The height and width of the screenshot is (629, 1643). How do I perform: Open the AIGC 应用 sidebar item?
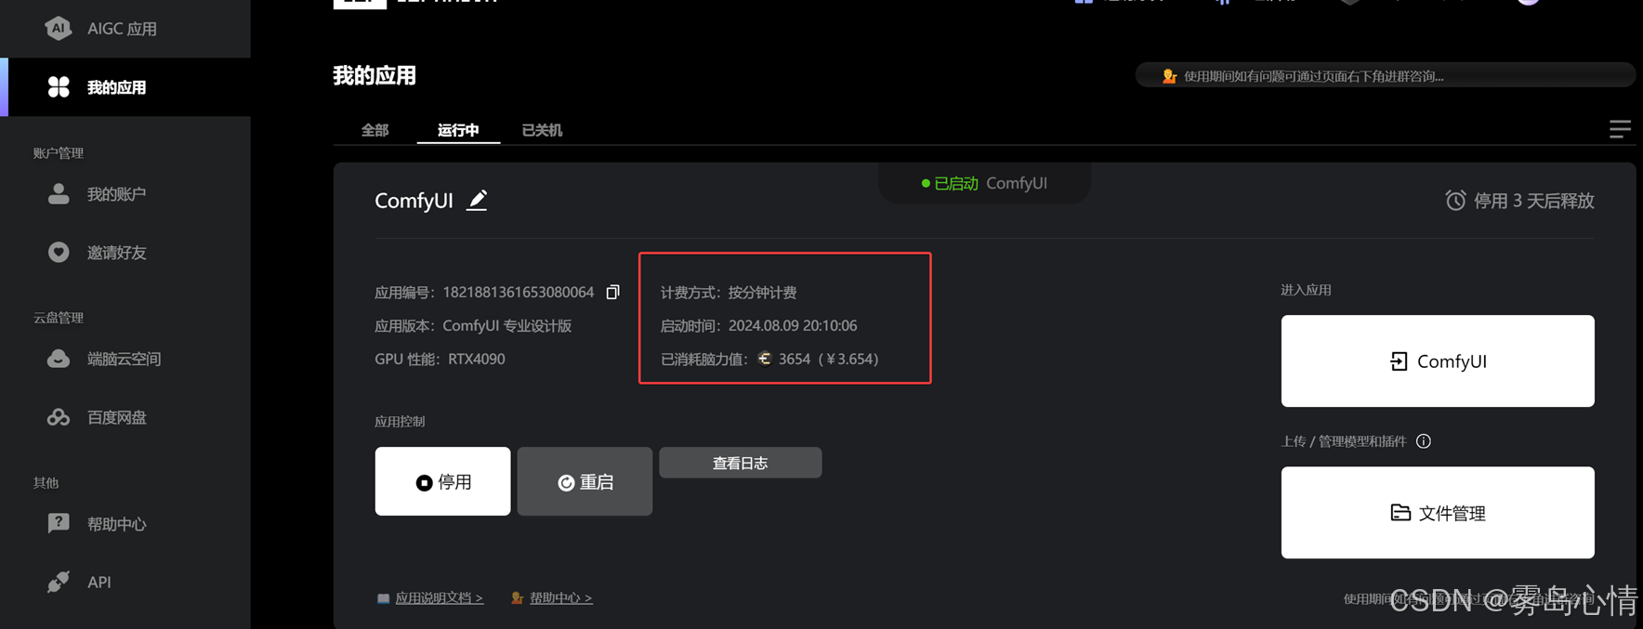[x=125, y=29]
